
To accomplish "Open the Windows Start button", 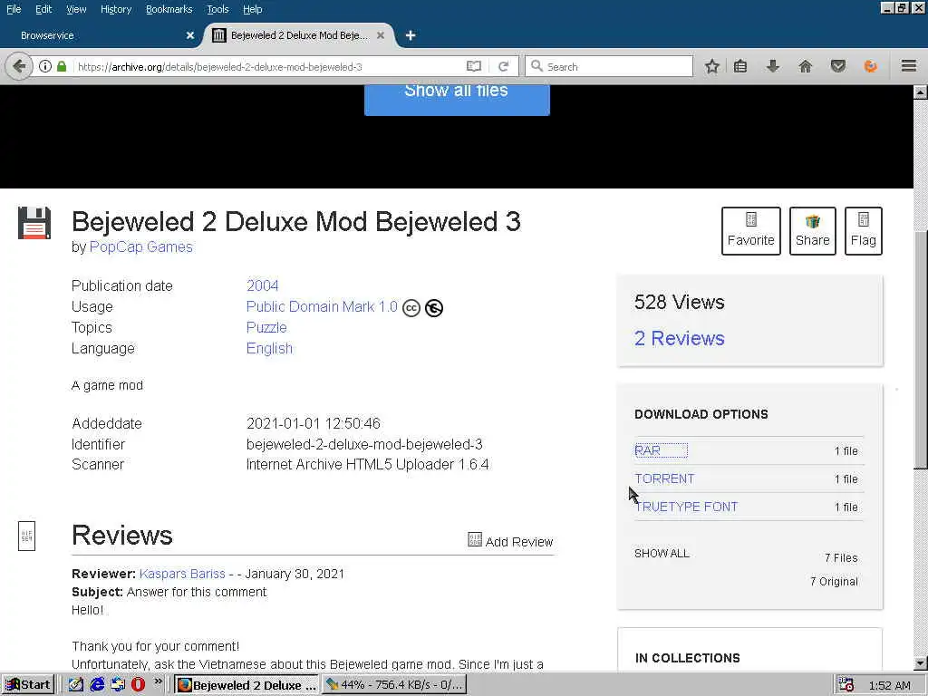I will [x=28, y=685].
